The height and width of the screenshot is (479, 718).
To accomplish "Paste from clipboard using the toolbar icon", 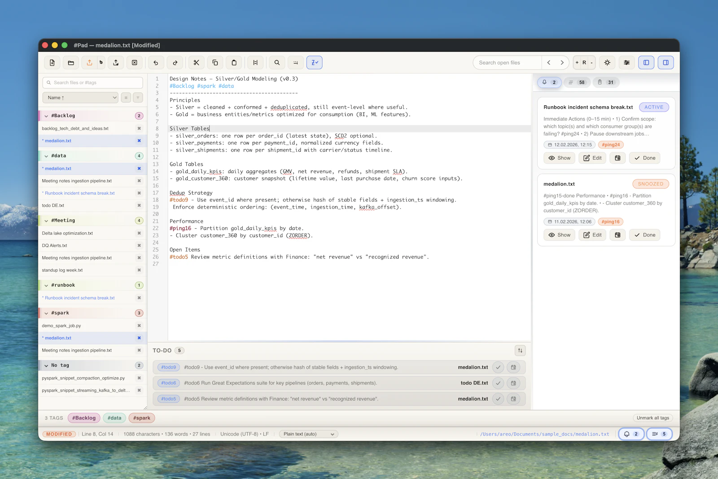I will pyautogui.click(x=234, y=63).
